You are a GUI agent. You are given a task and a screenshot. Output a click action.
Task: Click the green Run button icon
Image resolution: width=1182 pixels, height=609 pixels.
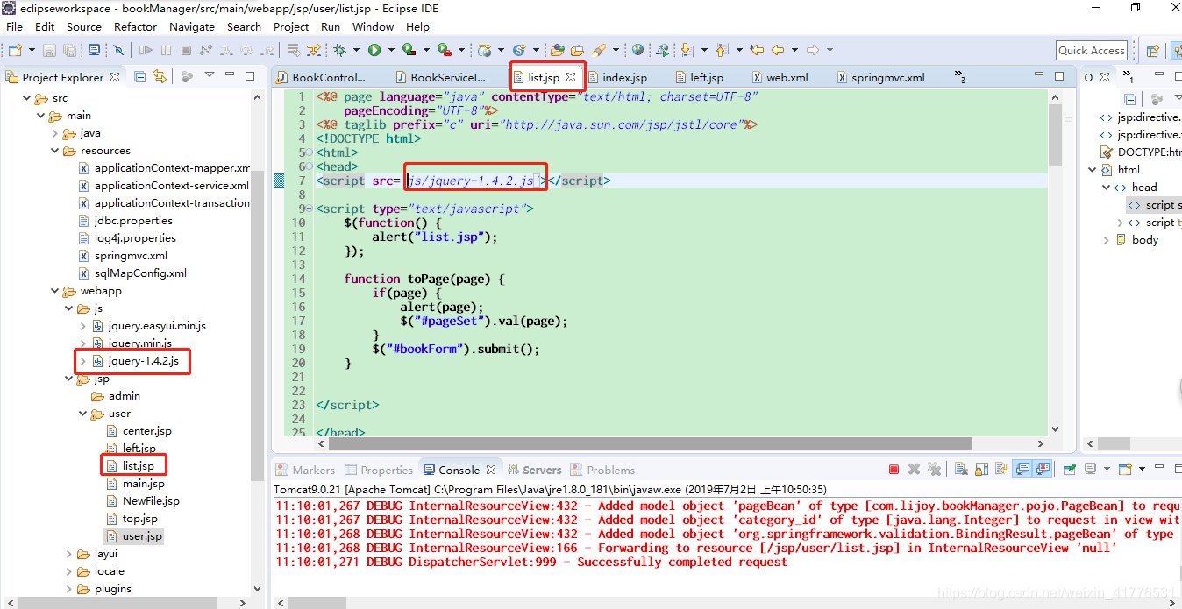[x=374, y=50]
